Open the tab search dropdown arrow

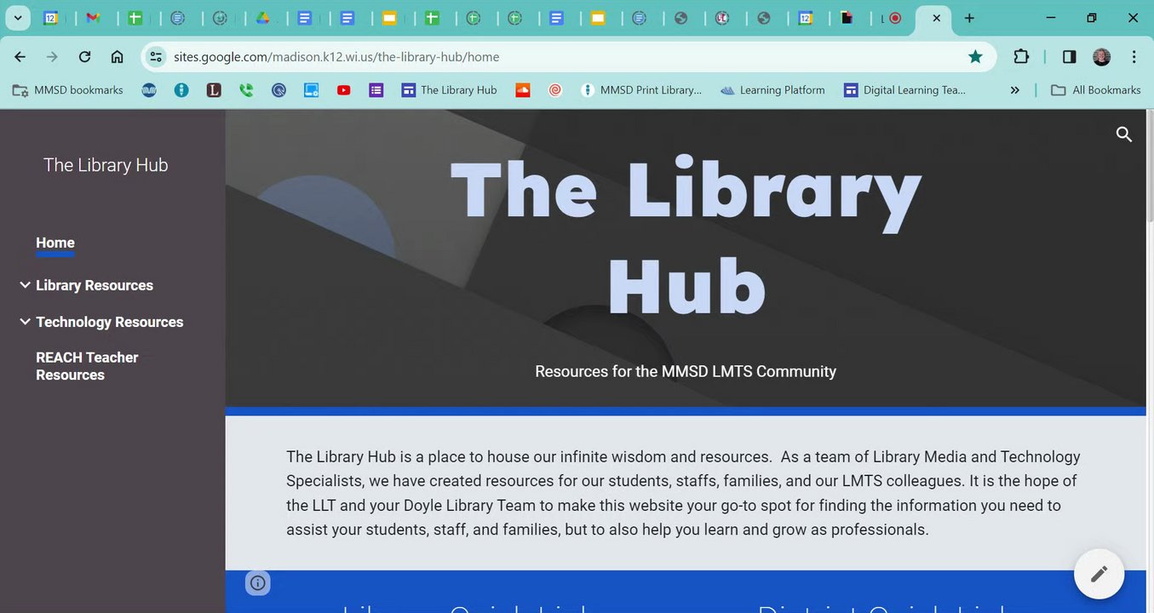pyautogui.click(x=17, y=18)
